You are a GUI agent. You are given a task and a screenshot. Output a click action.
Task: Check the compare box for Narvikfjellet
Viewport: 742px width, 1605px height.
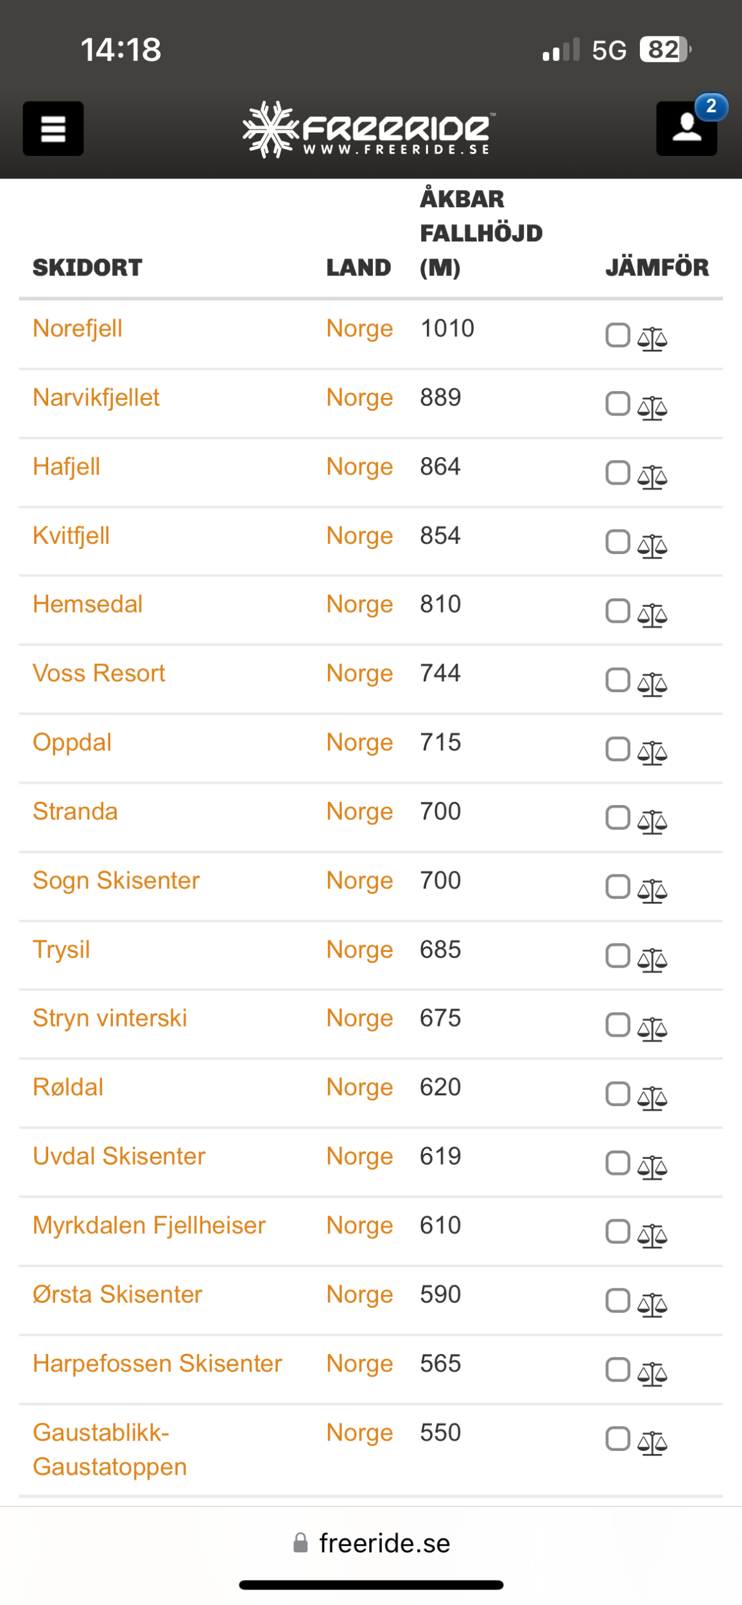coord(617,404)
